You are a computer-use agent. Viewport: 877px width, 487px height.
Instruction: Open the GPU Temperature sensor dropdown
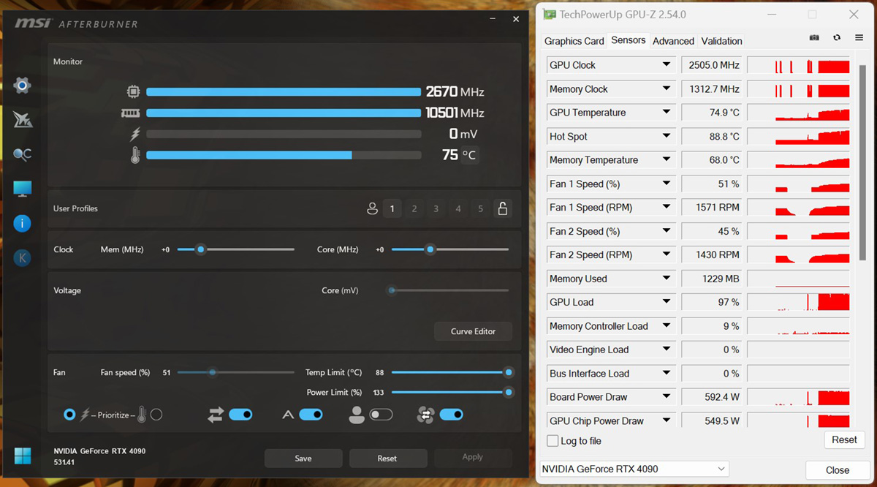[x=667, y=113]
